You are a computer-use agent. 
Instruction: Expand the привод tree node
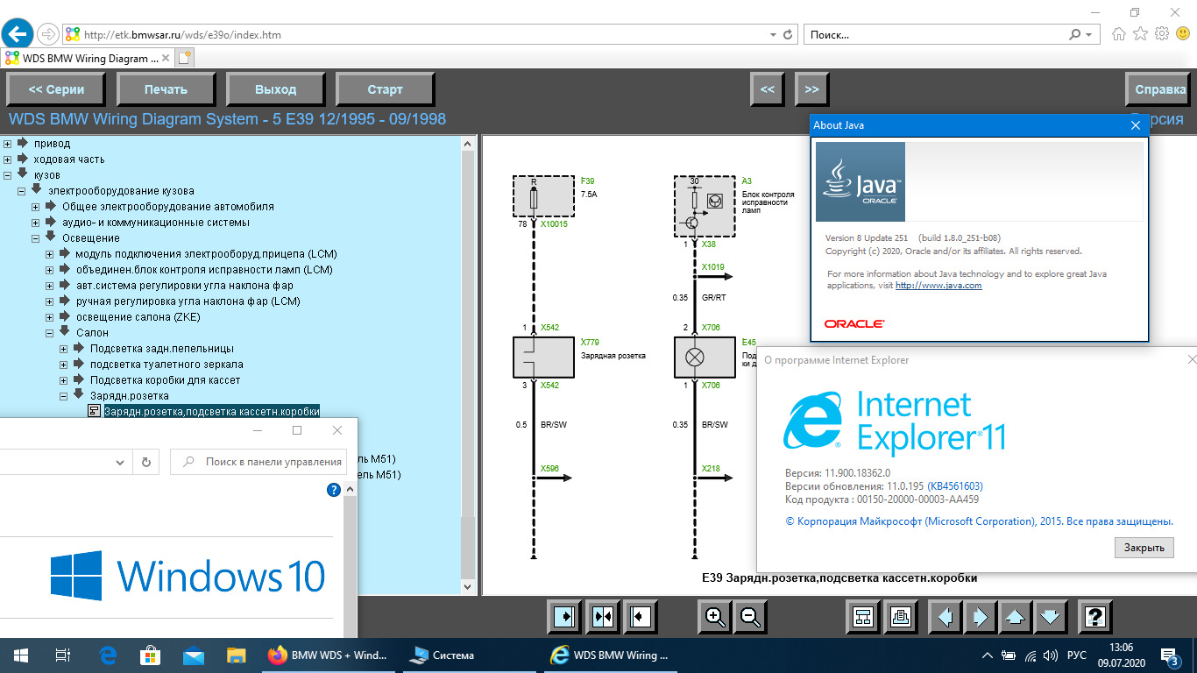click(x=8, y=144)
